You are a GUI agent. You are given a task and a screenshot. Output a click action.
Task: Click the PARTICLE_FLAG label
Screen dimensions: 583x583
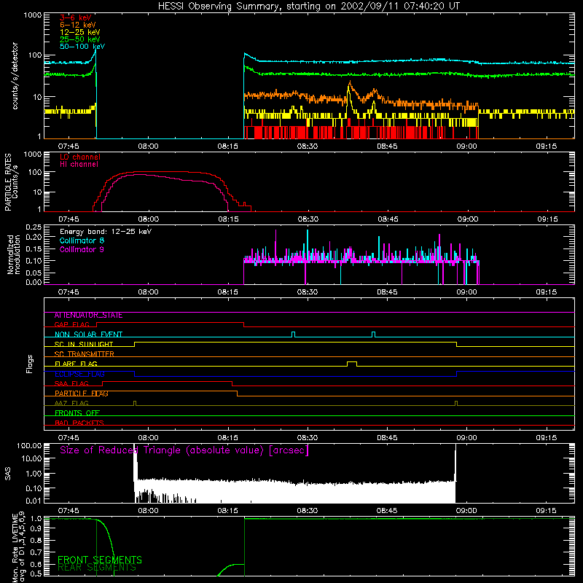[x=82, y=394]
